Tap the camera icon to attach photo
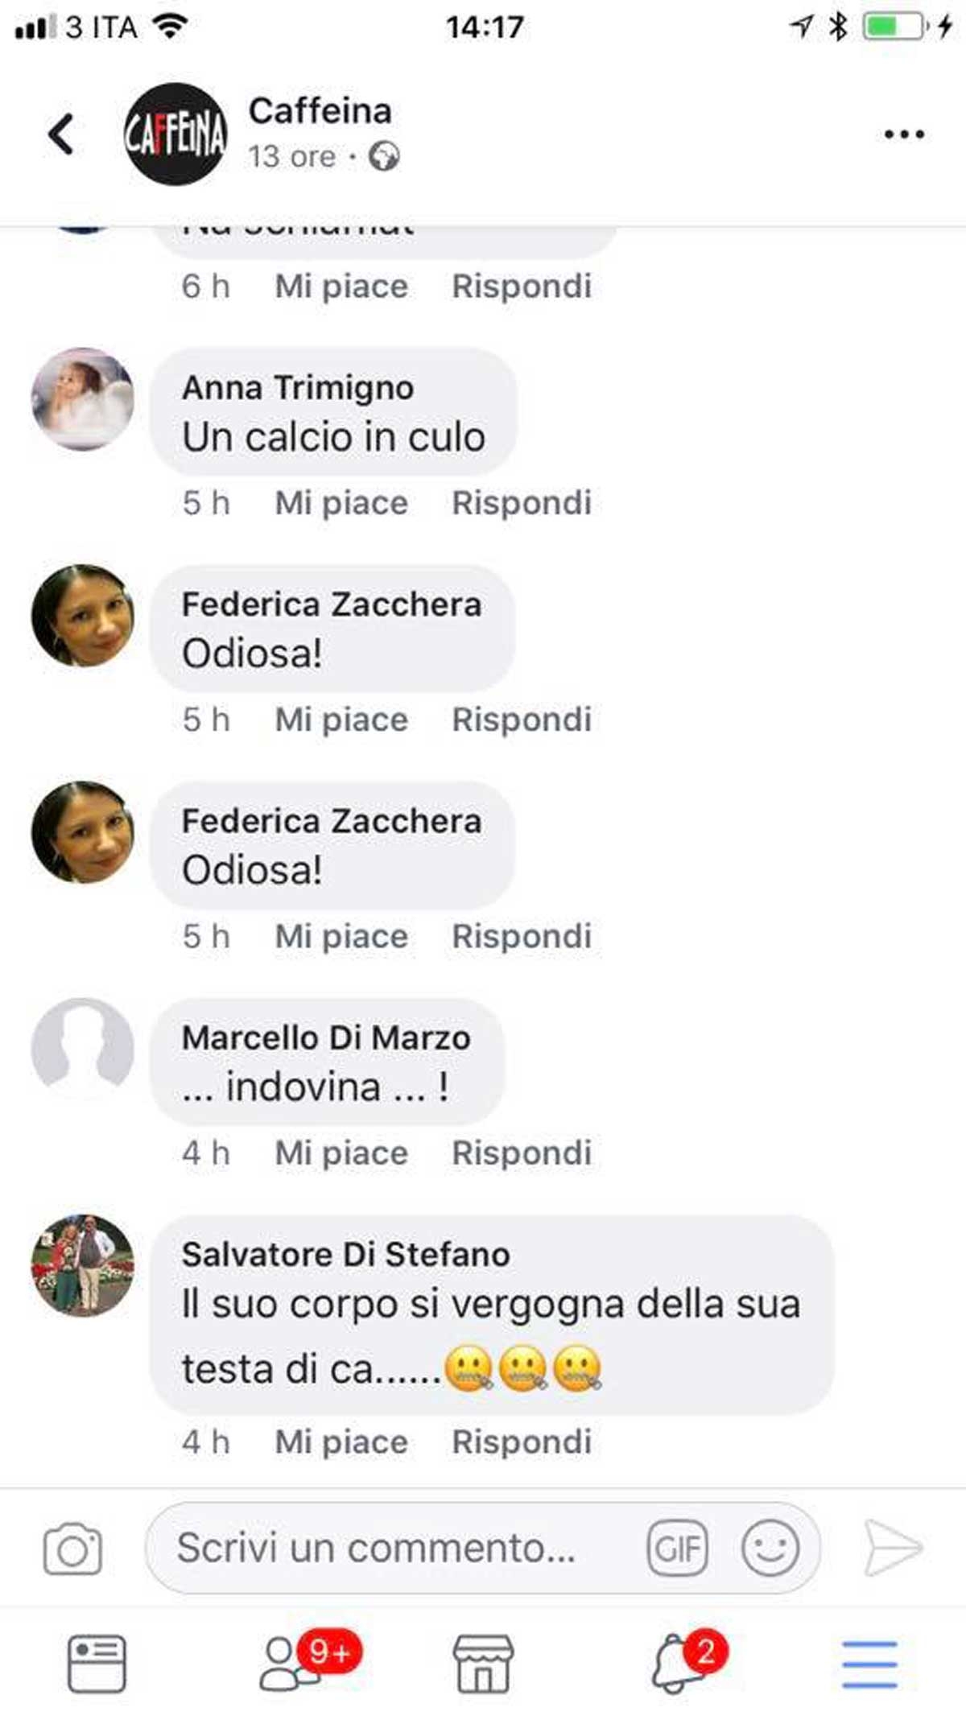966x1720 pixels. click(72, 1549)
